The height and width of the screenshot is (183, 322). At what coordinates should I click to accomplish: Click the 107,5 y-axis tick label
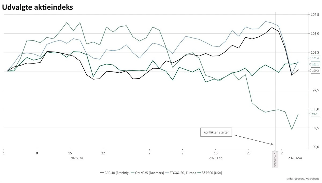[315, 15]
